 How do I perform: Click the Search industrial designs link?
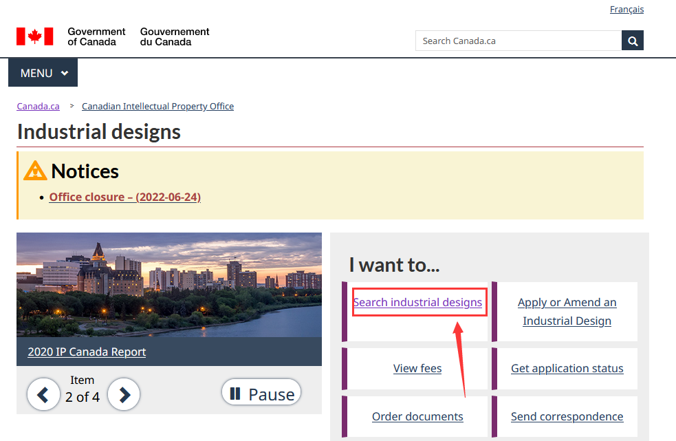coord(417,303)
